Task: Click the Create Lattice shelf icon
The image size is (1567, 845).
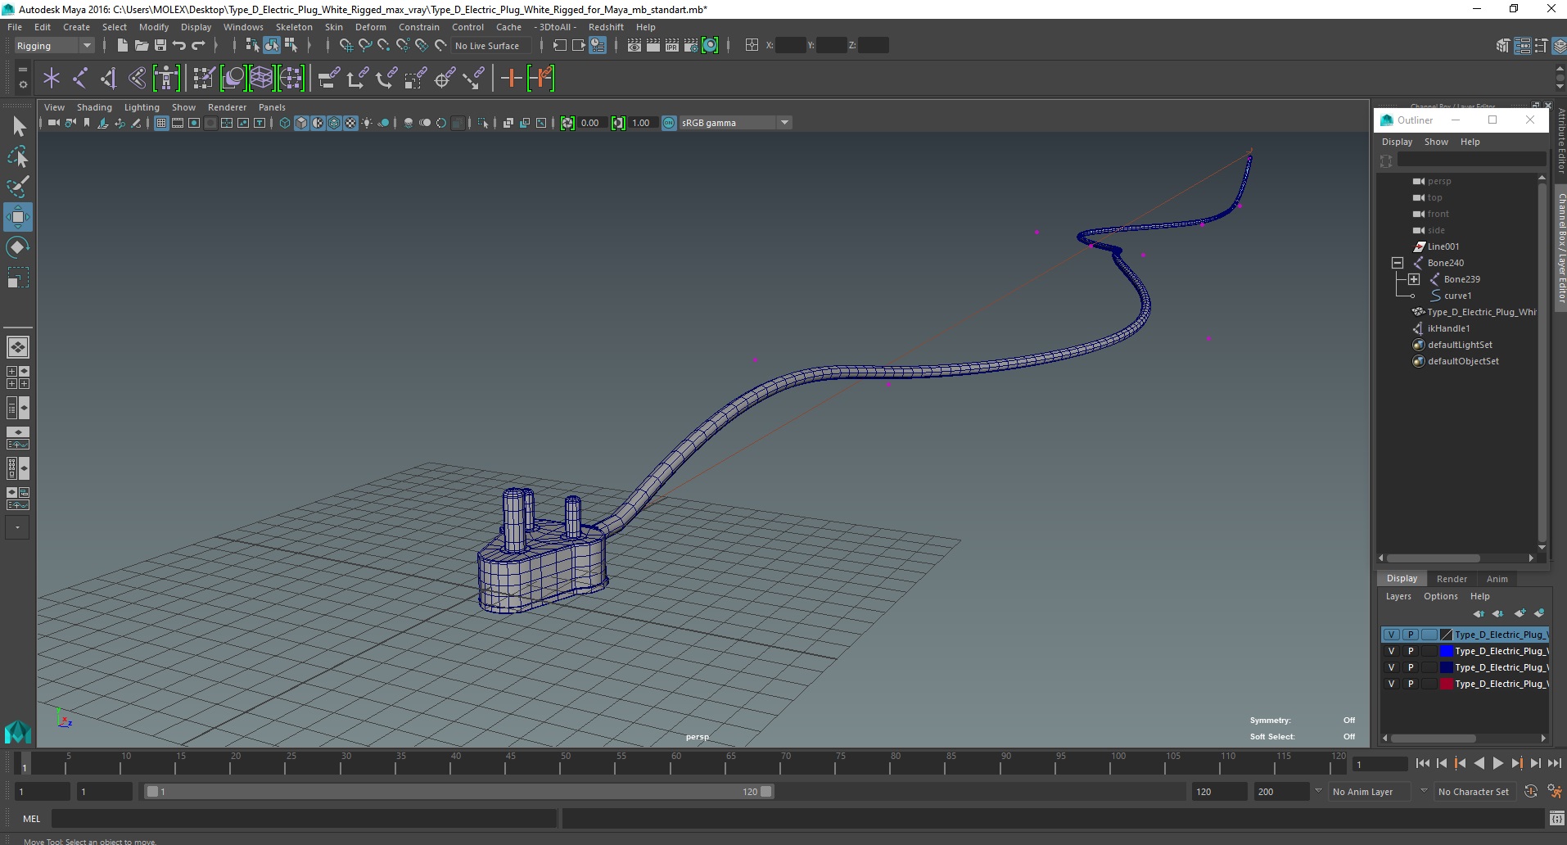Action: pyautogui.click(x=261, y=79)
